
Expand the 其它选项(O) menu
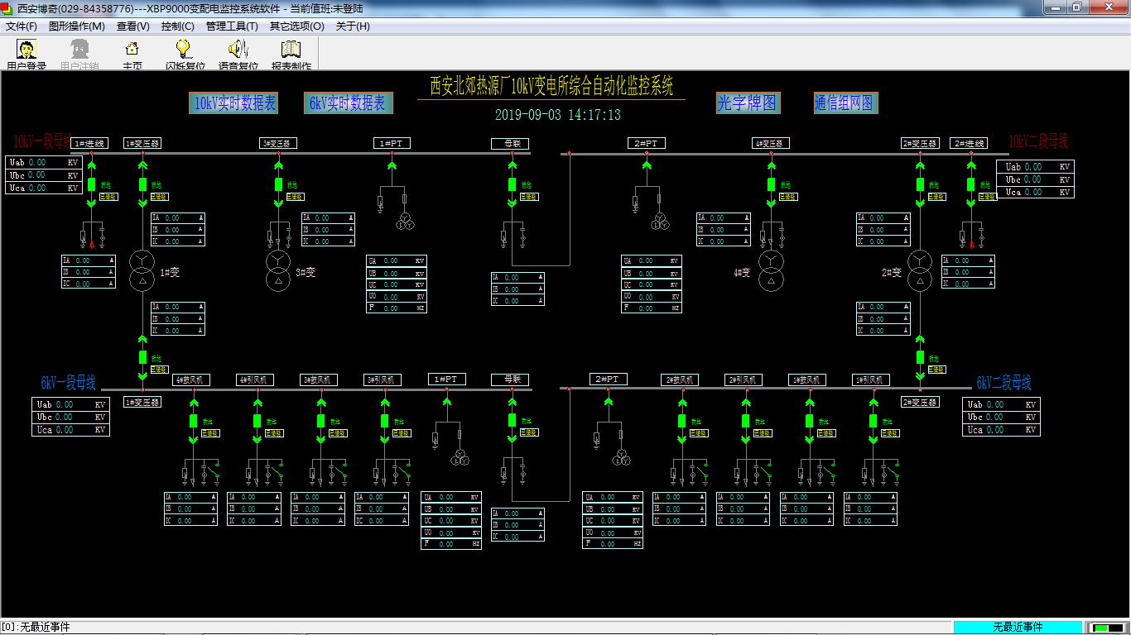(x=296, y=26)
